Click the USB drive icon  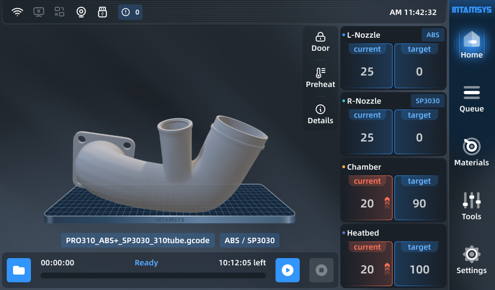(102, 11)
